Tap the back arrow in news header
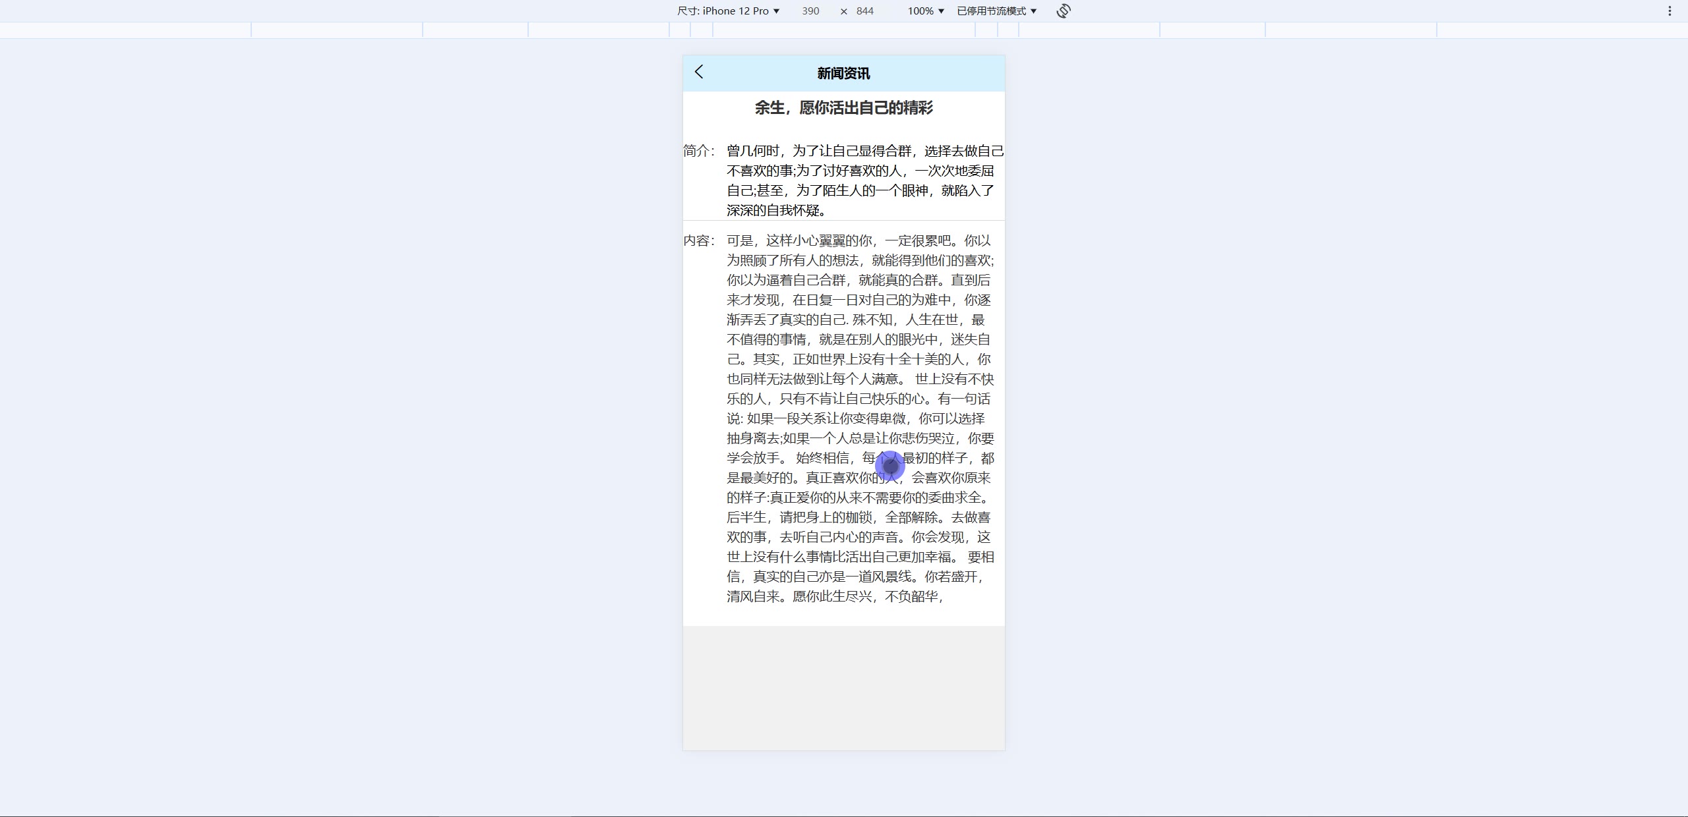1688x817 pixels. [x=699, y=72]
